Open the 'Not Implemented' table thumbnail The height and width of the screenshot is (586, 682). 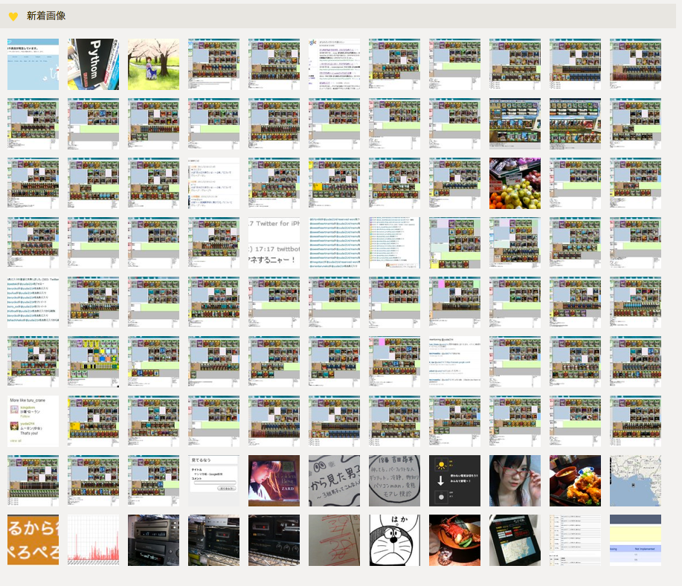(x=635, y=540)
